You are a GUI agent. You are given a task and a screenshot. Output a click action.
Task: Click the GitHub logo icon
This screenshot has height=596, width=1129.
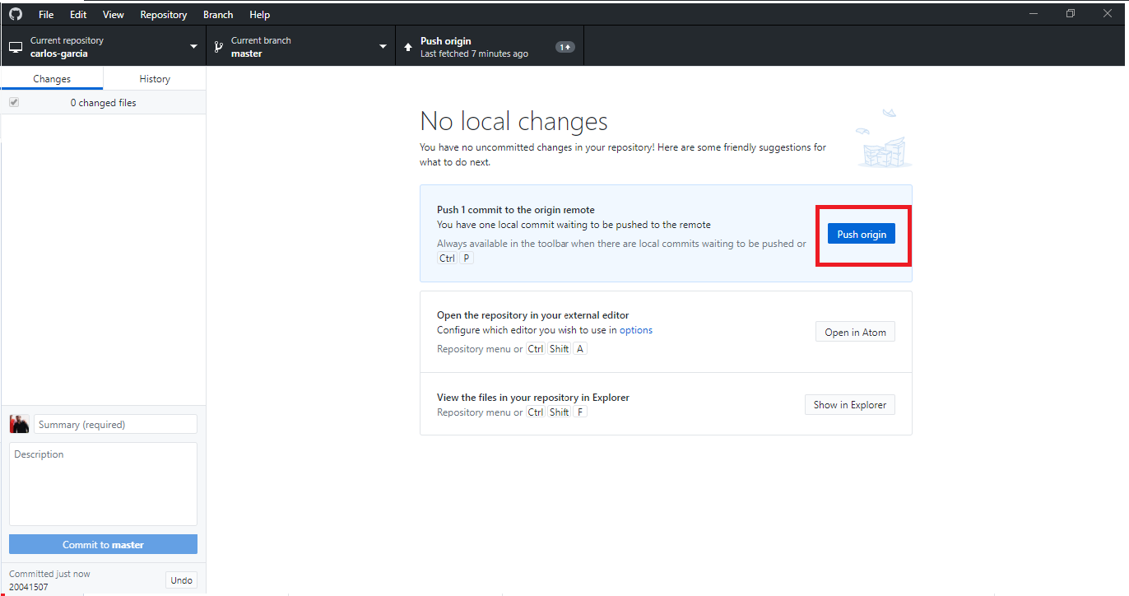16,14
